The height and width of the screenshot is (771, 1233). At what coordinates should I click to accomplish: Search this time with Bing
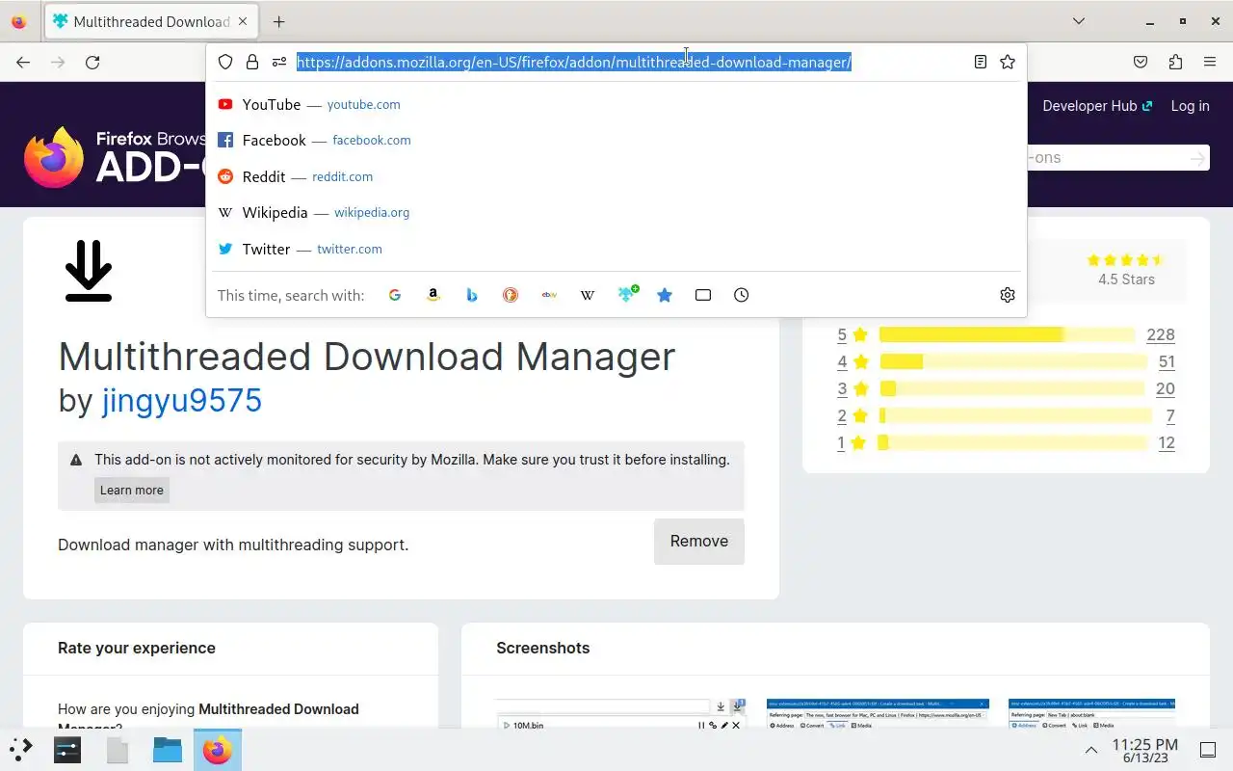472,295
